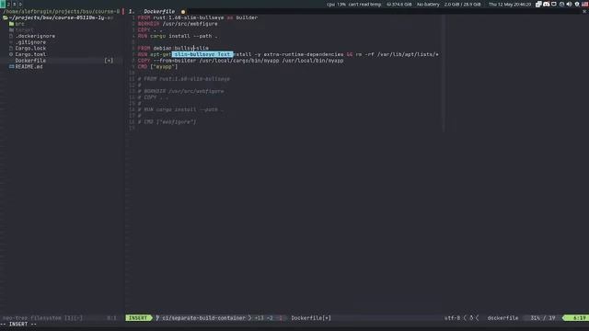Click line 1 FROM rust:1.68-slim-bullseye
Viewport: 589px width, 331px height.
click(x=198, y=17)
